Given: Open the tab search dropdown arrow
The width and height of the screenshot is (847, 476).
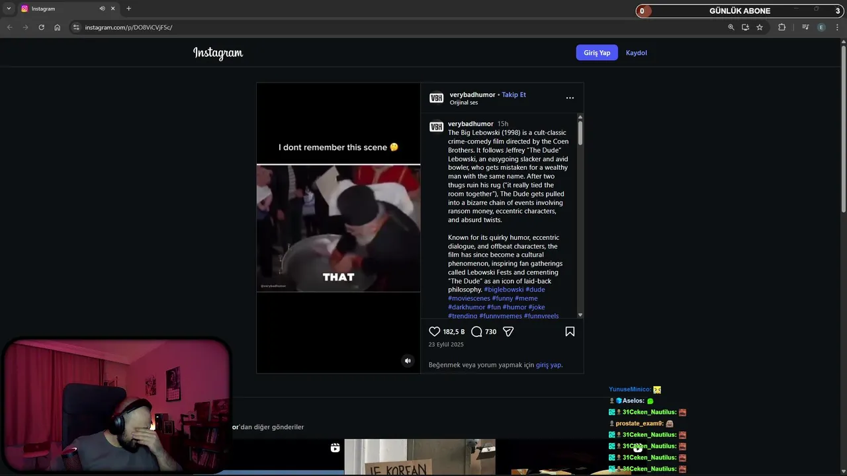Looking at the screenshot, I should 9,9.
